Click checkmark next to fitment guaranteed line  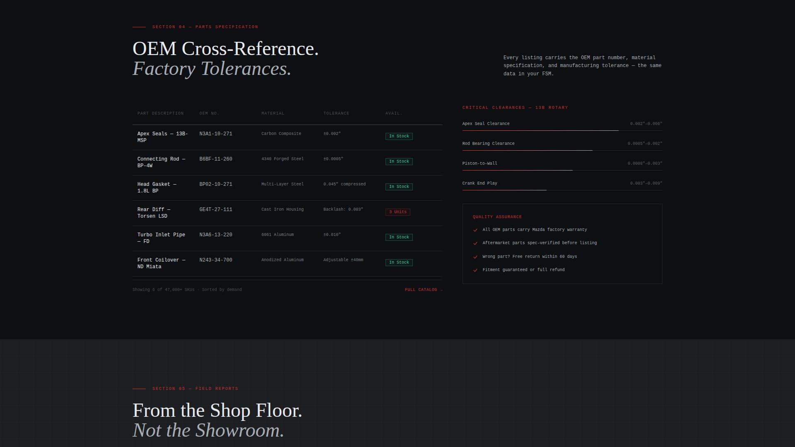475,270
